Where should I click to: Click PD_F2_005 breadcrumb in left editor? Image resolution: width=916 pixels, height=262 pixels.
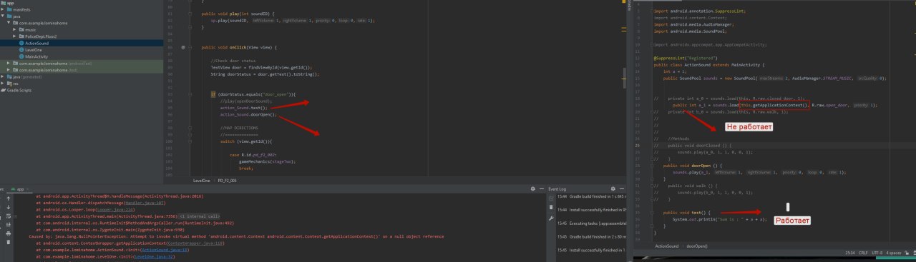pos(228,181)
